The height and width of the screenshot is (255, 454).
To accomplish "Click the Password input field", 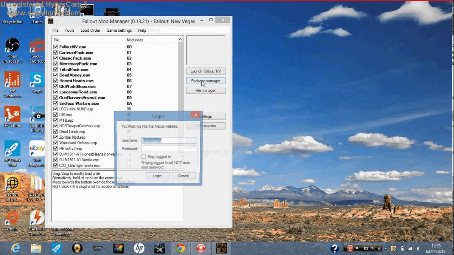I will (x=169, y=149).
